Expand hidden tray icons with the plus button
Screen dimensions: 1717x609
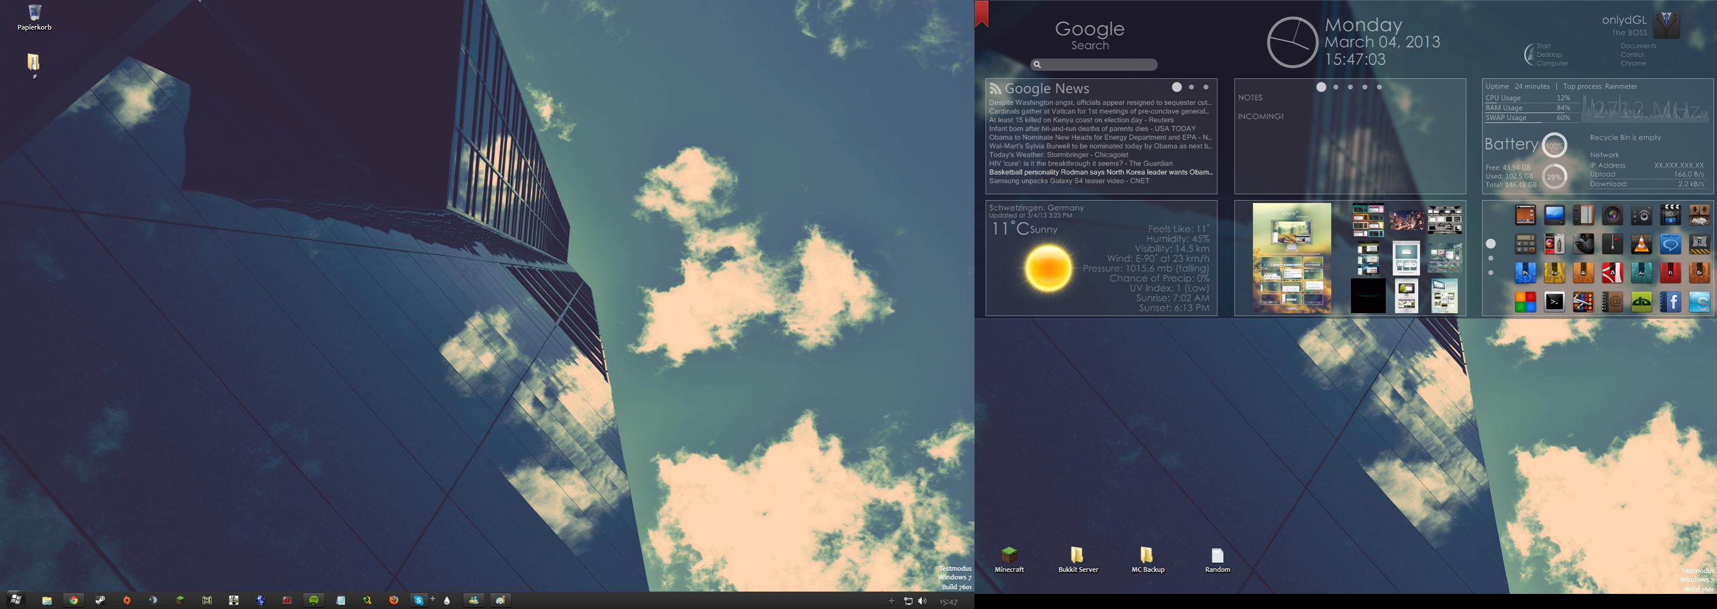click(891, 601)
